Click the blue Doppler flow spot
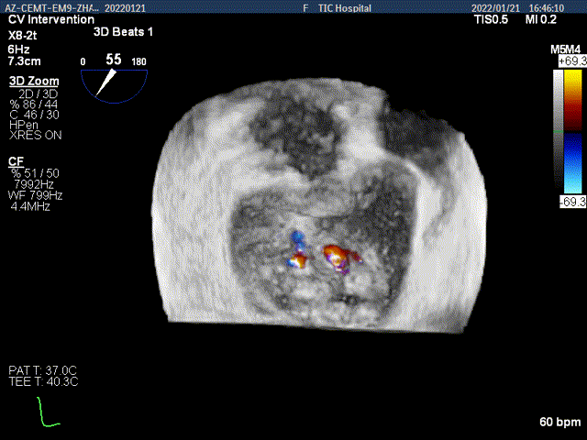Viewport: 587px width, 440px height. point(297,241)
